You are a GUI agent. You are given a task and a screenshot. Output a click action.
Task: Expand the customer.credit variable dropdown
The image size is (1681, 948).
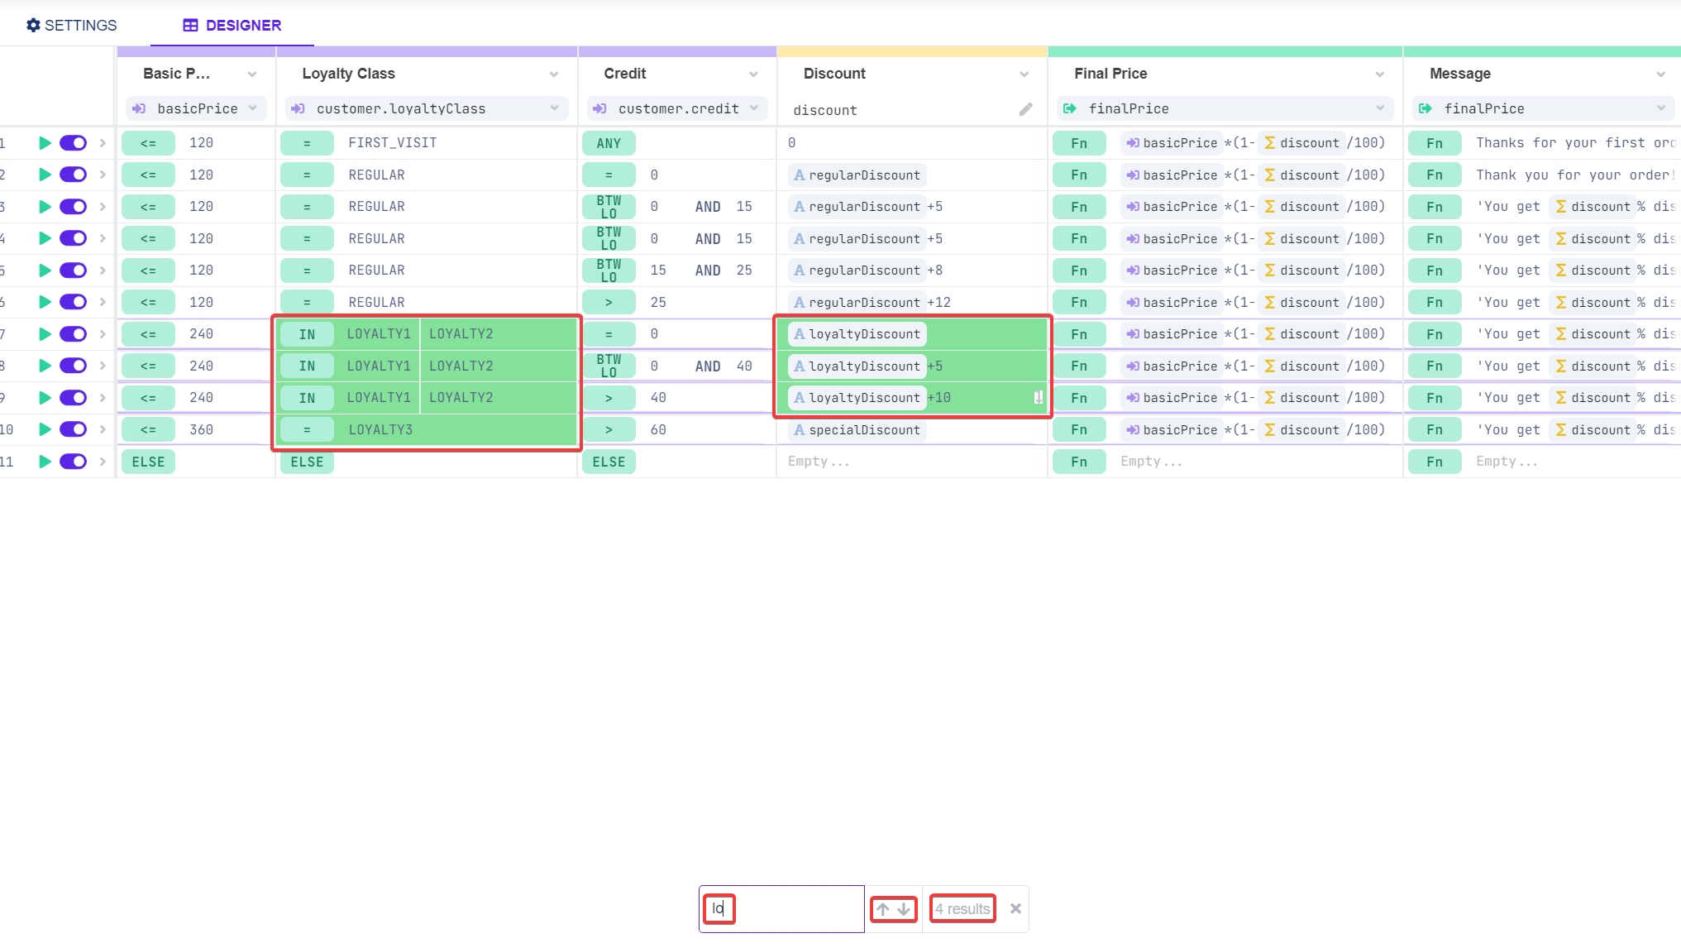click(x=753, y=108)
